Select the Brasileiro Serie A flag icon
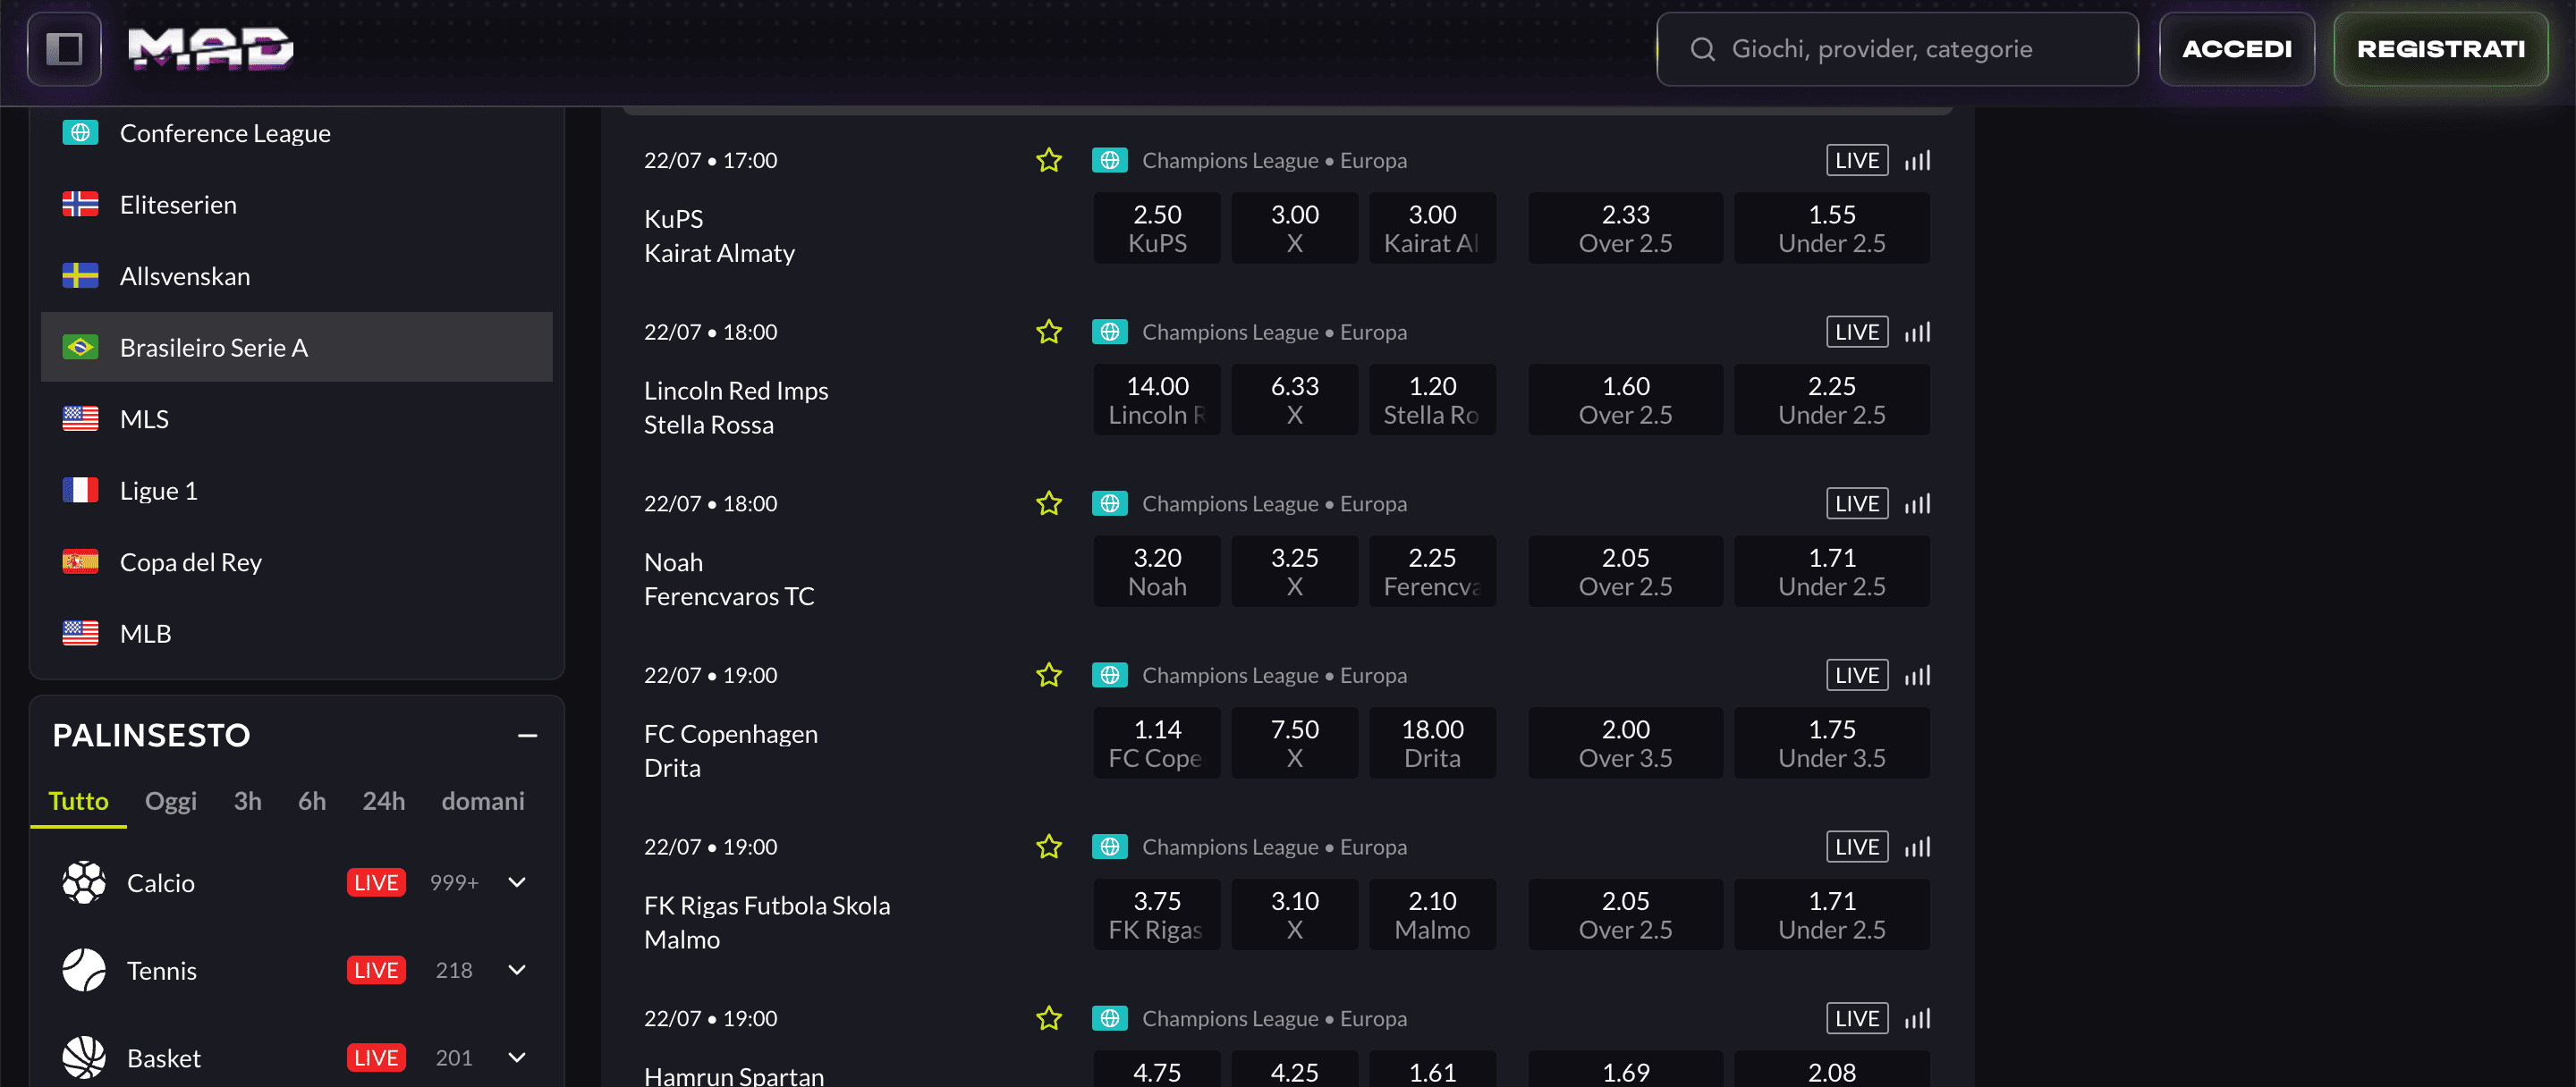Screen dimensions: 2576x1087 coord(81,347)
